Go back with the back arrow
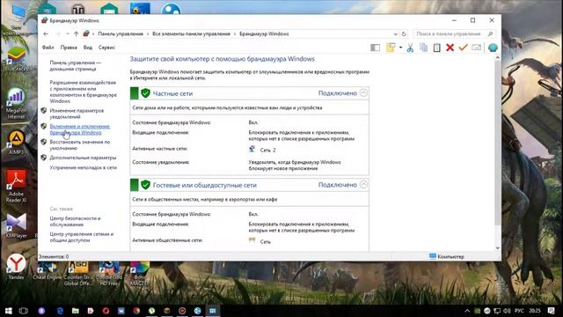The width and height of the screenshot is (563, 317). pyautogui.click(x=46, y=33)
